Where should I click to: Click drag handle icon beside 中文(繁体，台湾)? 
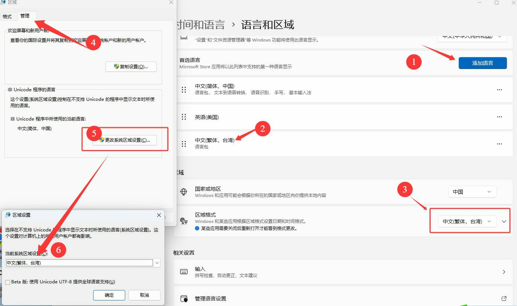[x=183, y=144]
